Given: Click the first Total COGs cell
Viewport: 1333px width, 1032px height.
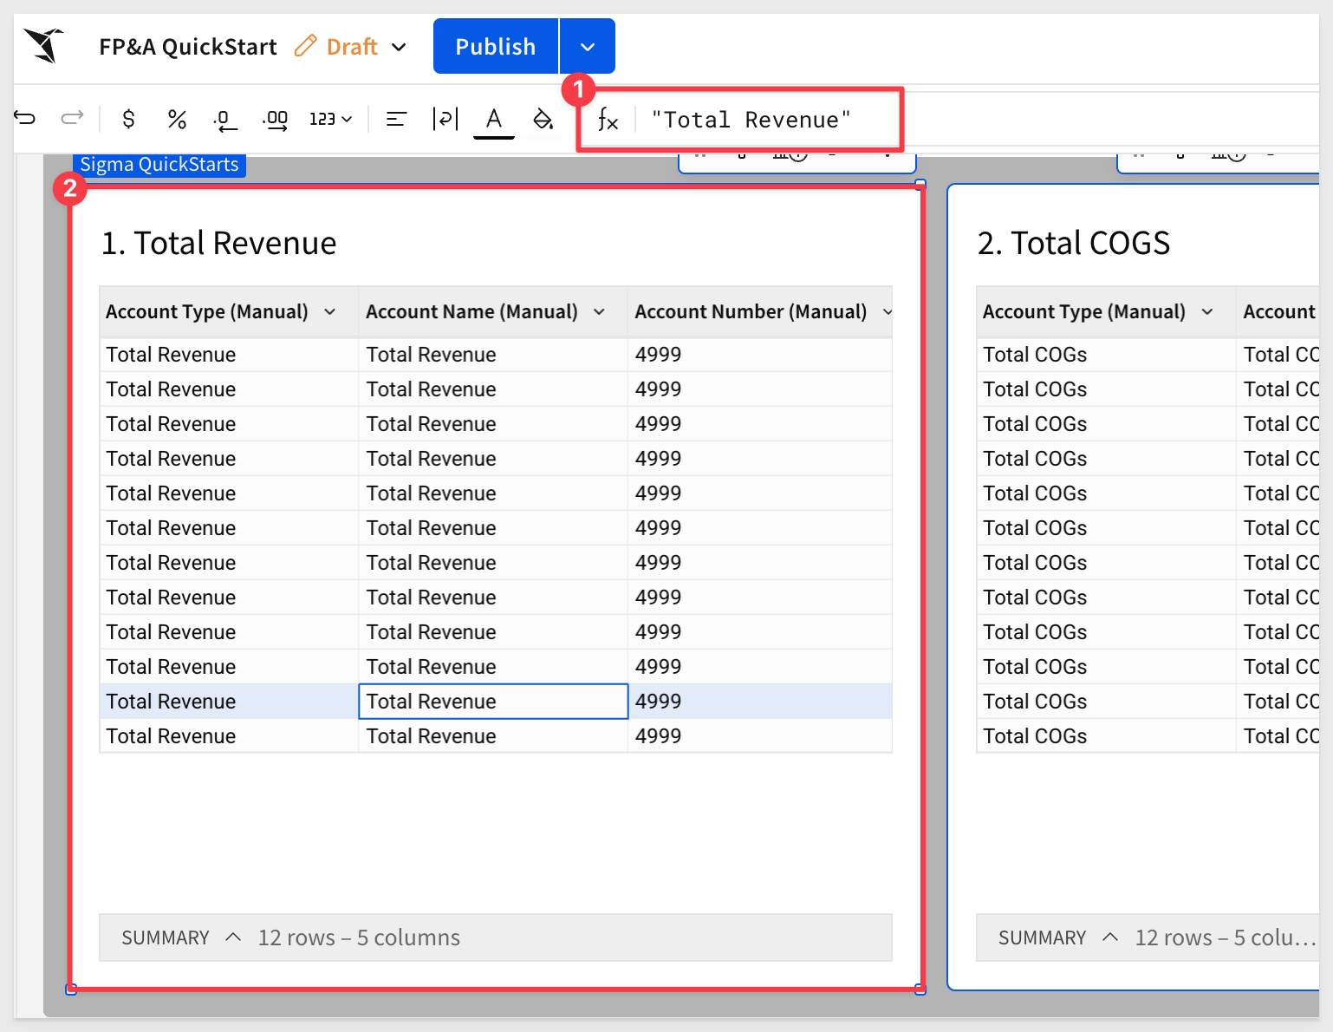Looking at the screenshot, I should tap(1106, 355).
